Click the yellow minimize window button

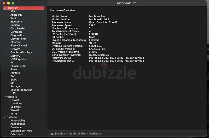[8, 3]
